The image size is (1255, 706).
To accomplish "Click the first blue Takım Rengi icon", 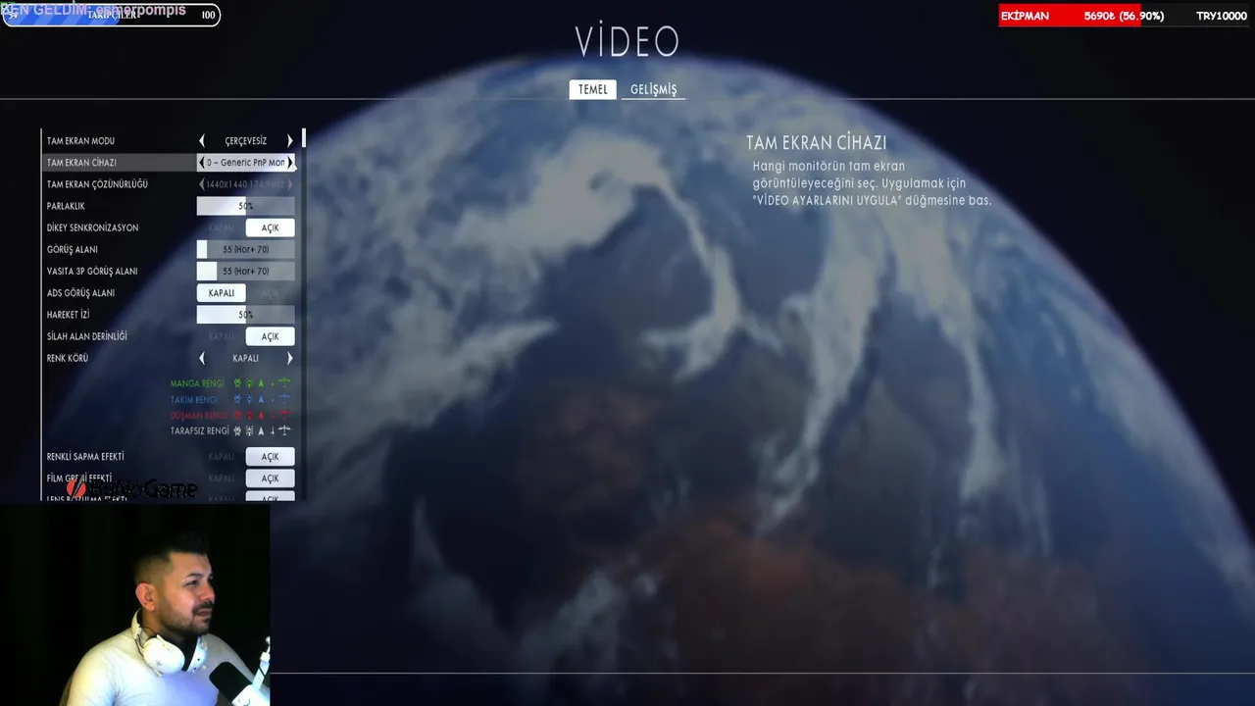I will (x=237, y=399).
